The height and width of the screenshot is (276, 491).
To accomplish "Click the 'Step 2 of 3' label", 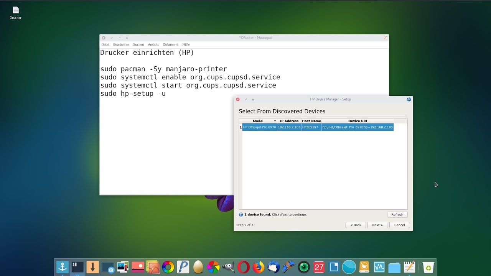I will (245, 225).
